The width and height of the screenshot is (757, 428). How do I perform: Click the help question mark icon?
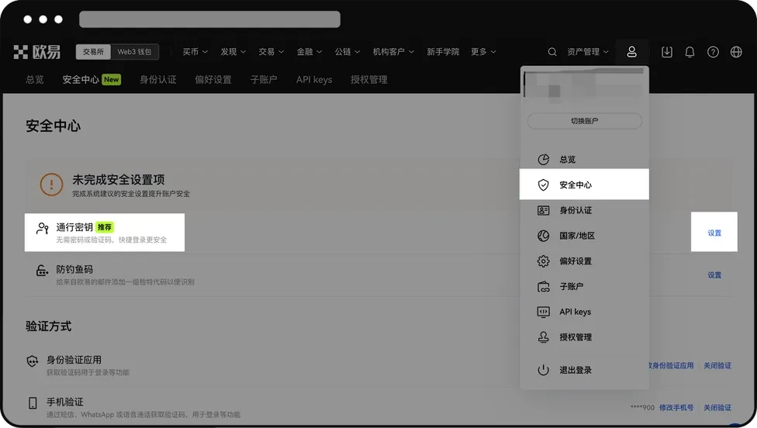tap(713, 52)
